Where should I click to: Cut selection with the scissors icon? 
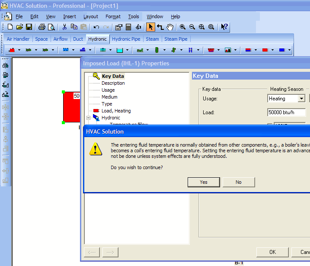[64, 27]
